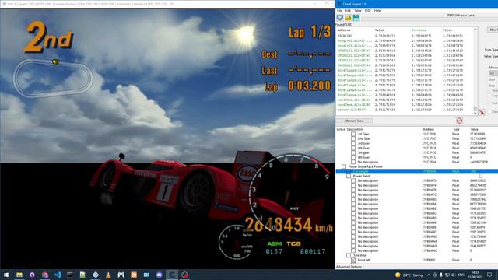
Task: Select the last visible result row at 2.831173429
Action: (x=405, y=110)
